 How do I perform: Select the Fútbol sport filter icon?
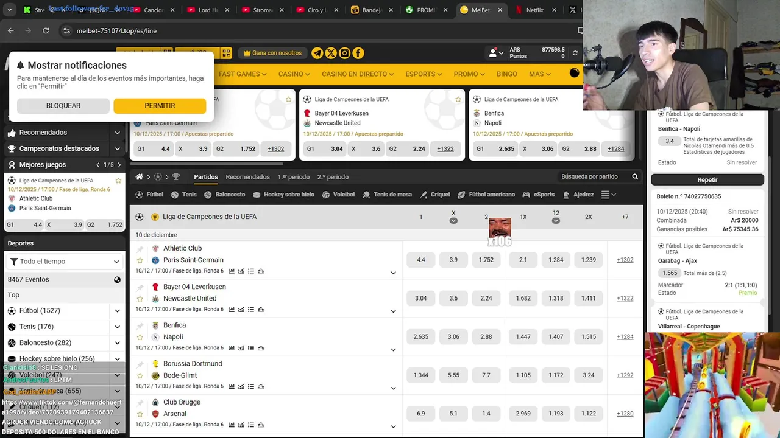(139, 195)
